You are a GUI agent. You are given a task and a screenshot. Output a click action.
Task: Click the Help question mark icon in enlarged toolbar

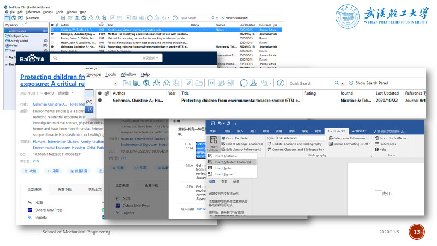pos(280,83)
